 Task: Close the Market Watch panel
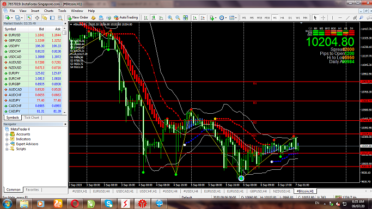click(65, 24)
